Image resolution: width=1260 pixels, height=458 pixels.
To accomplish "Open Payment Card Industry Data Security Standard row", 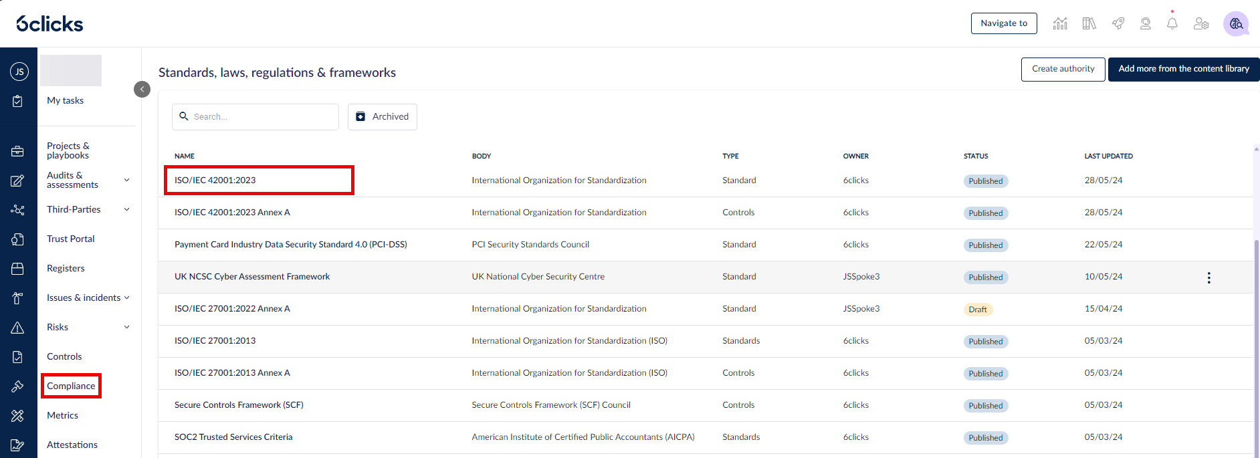I will [x=291, y=244].
